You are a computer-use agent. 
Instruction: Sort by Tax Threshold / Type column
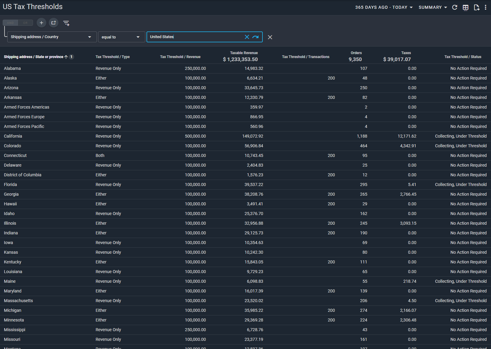pyautogui.click(x=113, y=57)
